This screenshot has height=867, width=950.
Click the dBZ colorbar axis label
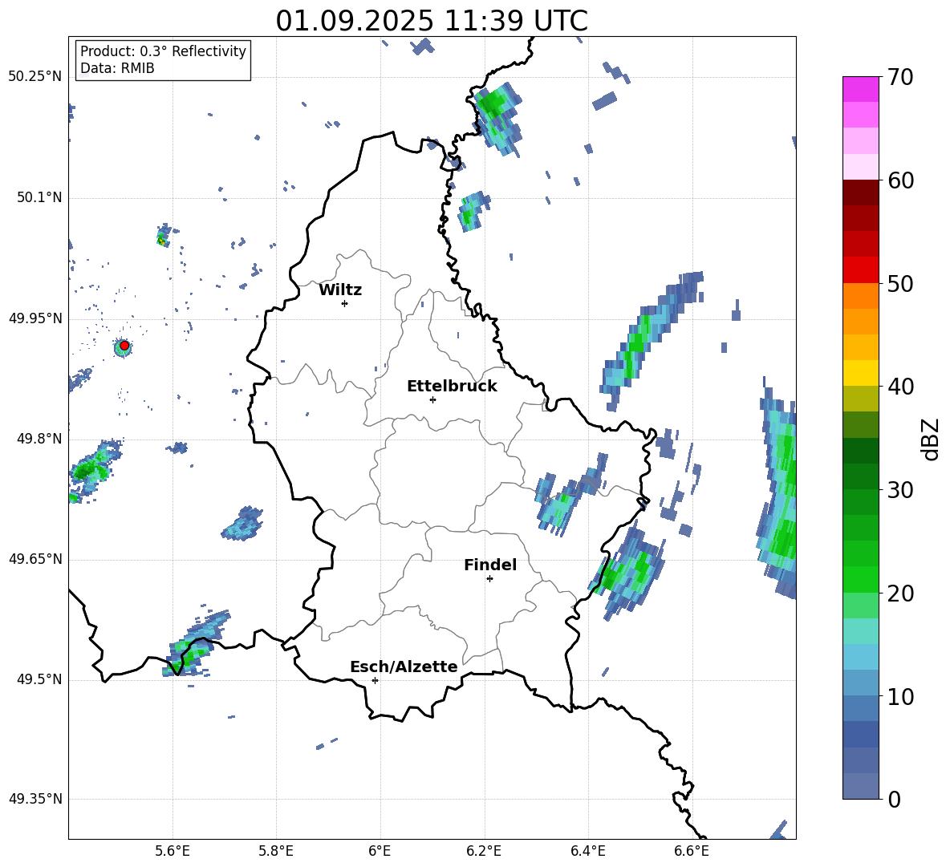[932, 439]
